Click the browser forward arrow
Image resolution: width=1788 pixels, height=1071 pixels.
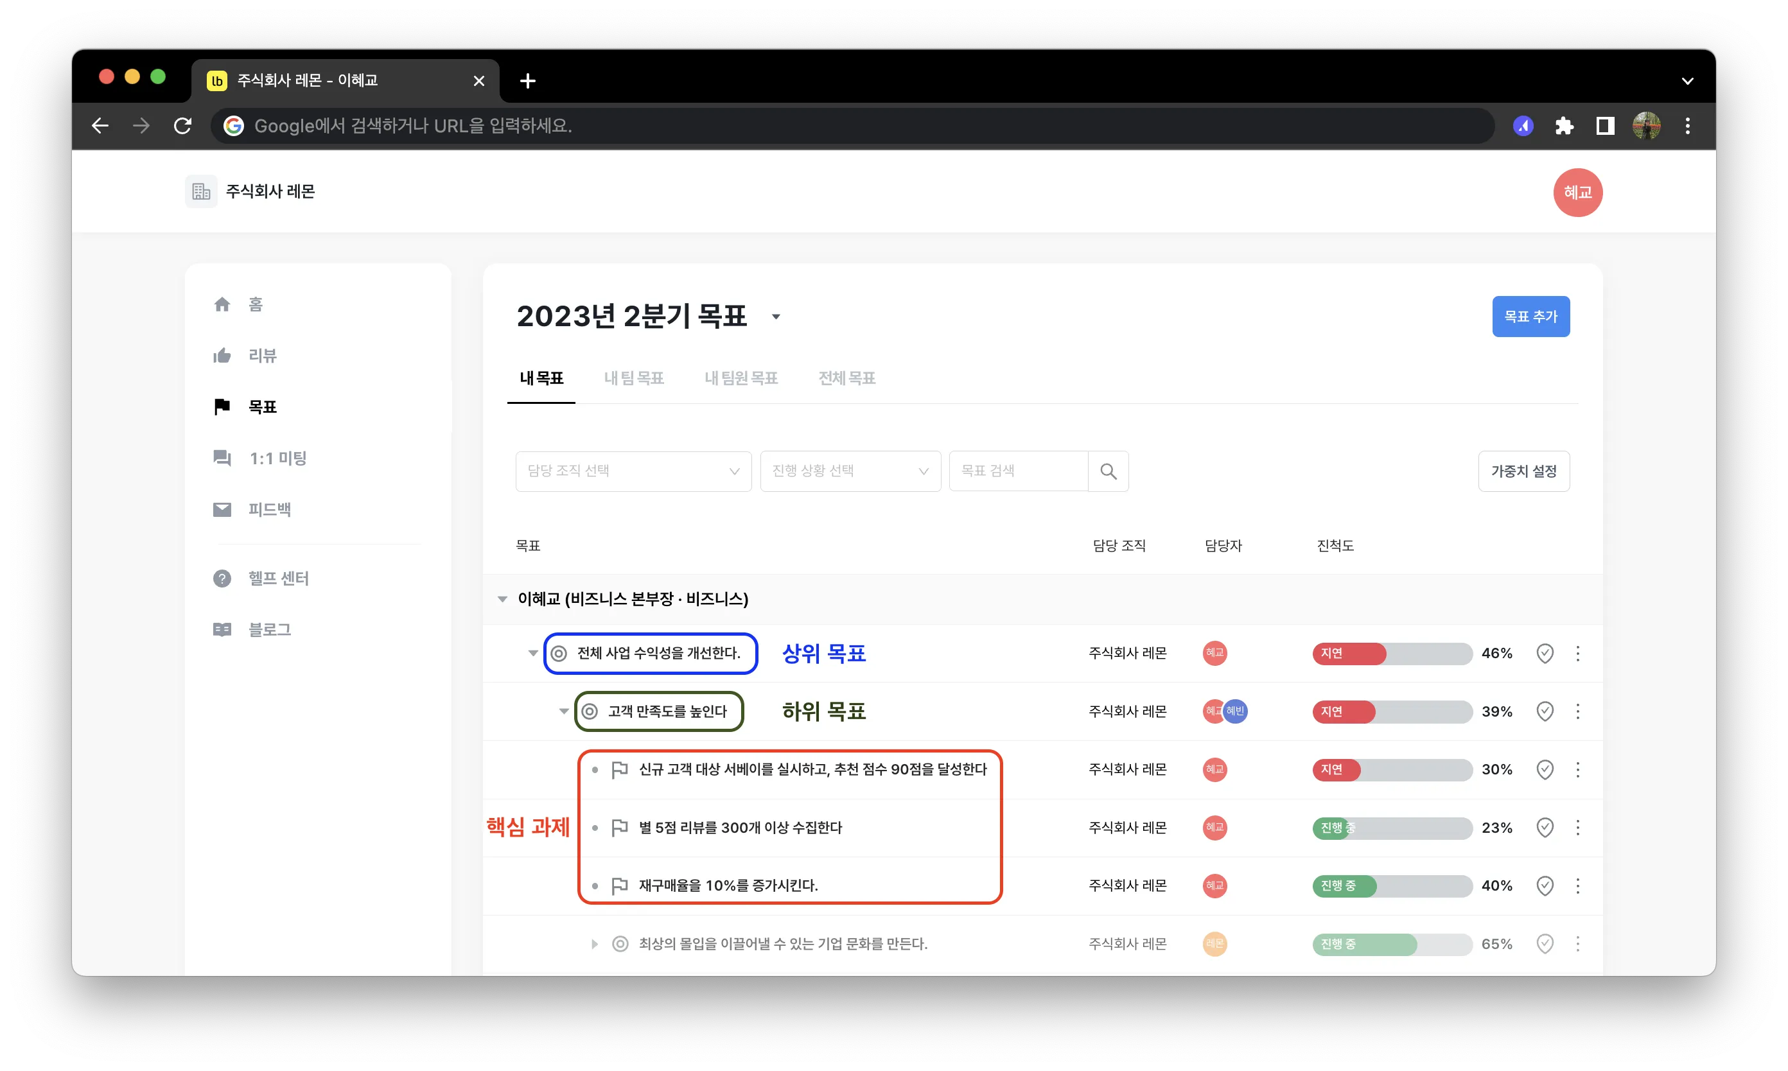tap(141, 126)
